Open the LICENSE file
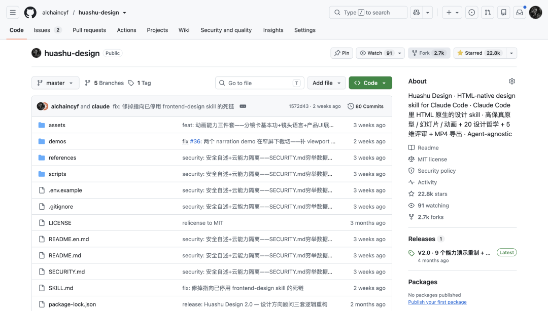The width and height of the screenshot is (548, 311). coord(60,223)
